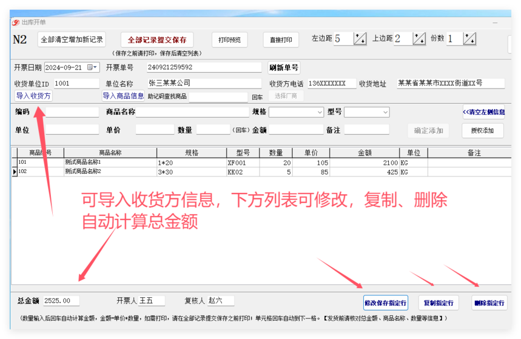
Task: Click the 商品名称 column header
Action: (x=110, y=153)
